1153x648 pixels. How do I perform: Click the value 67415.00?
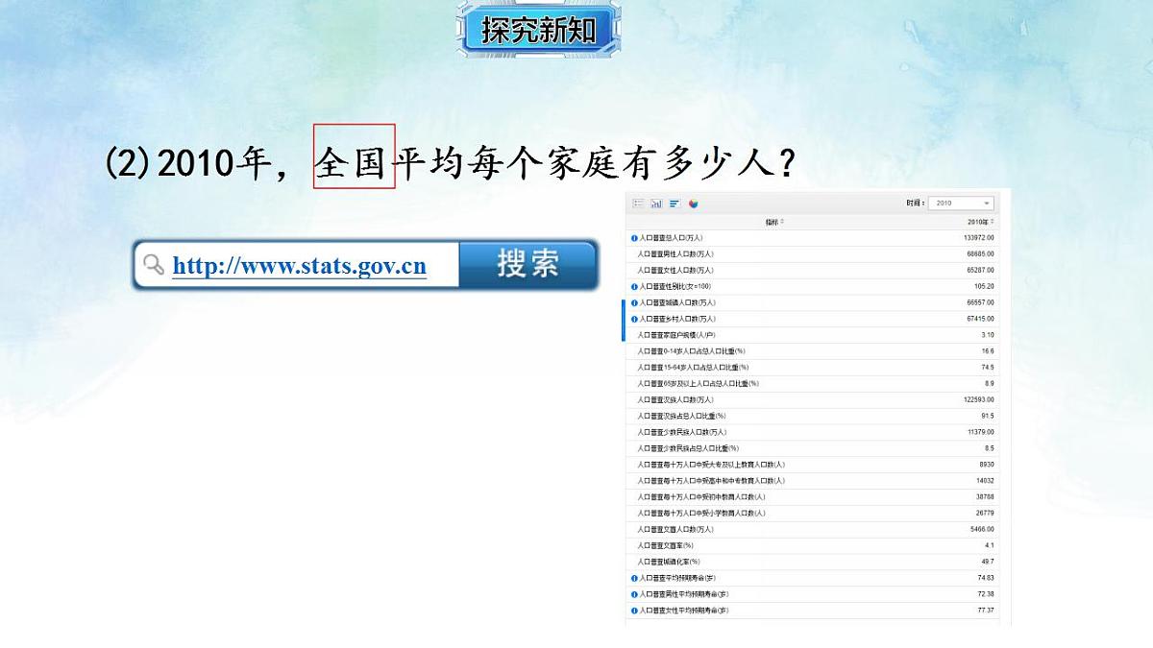click(980, 319)
